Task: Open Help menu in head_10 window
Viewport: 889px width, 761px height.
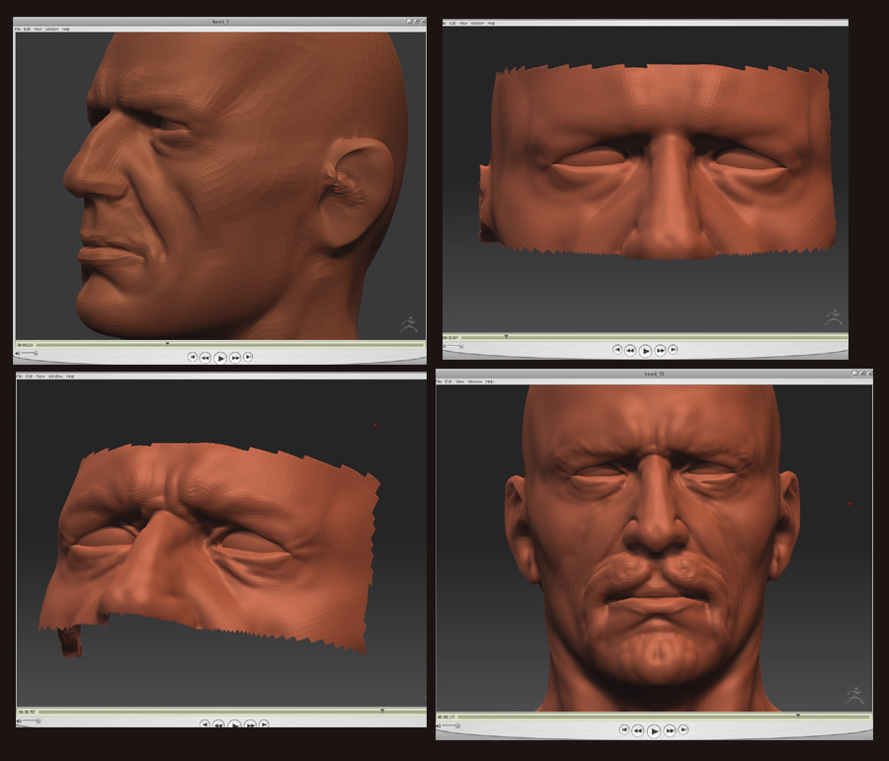Action: click(489, 381)
